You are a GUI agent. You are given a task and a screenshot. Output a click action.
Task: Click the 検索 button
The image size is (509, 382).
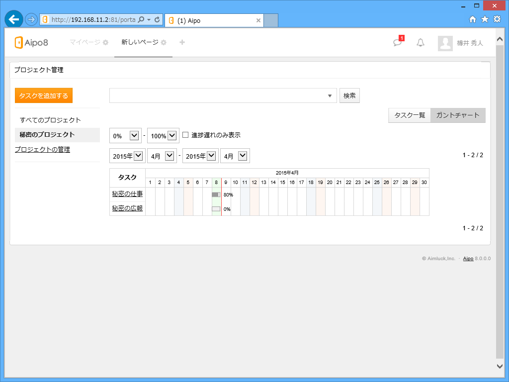349,95
